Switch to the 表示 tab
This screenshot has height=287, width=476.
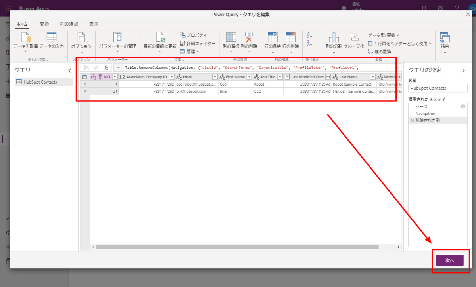[94, 24]
